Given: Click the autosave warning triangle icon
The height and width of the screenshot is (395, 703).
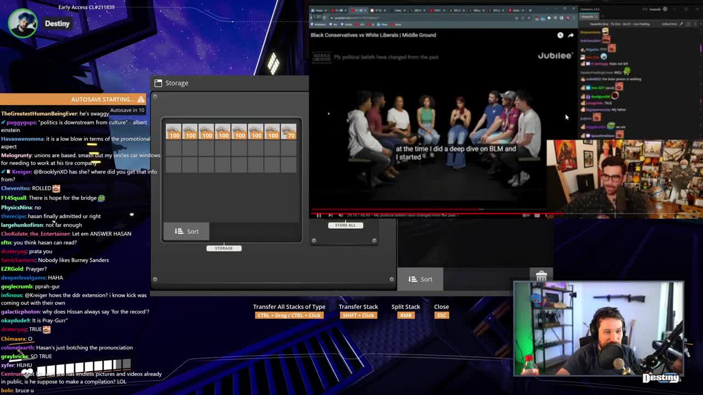Looking at the screenshot, I should pos(141,99).
